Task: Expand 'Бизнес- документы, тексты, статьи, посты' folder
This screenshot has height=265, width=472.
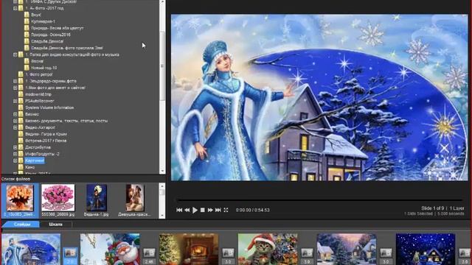Action: 15,121
